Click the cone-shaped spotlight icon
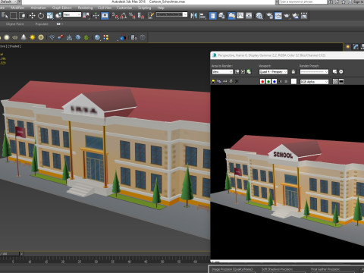This screenshot has height=273, width=364. [x=24, y=37]
